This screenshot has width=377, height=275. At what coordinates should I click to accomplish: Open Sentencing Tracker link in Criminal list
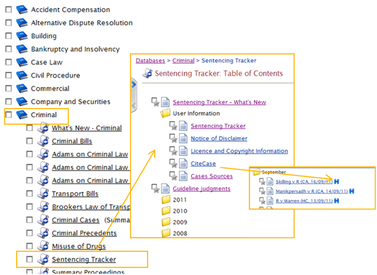pos(84,259)
